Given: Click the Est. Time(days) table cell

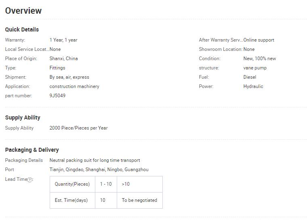Looking at the screenshot, I should tap(72, 200).
